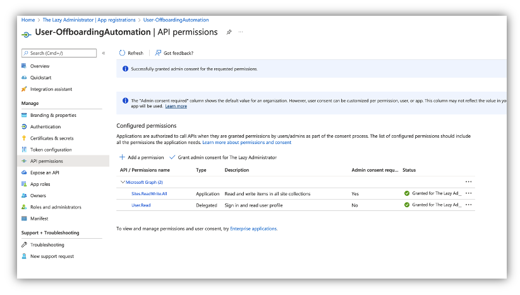
Task: Click the Expose an API cloud icon
Action: 24,172
